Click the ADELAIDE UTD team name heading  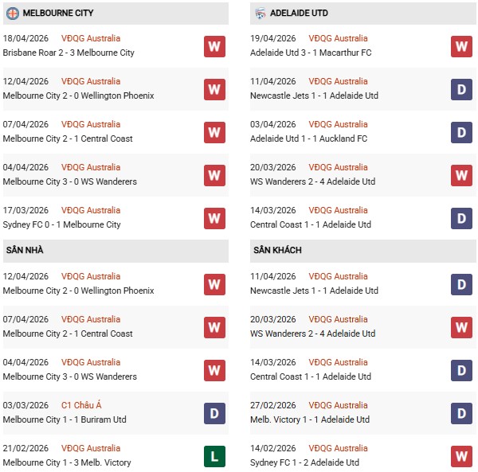300,14
